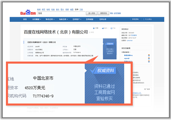
Task: Click the lock icon beside the title
Action: [90, 32]
